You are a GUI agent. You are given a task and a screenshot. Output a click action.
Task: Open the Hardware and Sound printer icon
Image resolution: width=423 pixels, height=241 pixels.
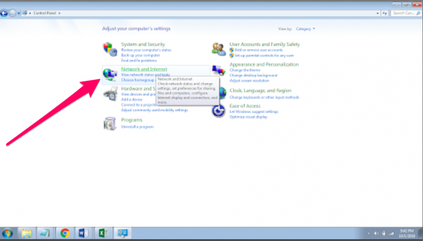111,94
